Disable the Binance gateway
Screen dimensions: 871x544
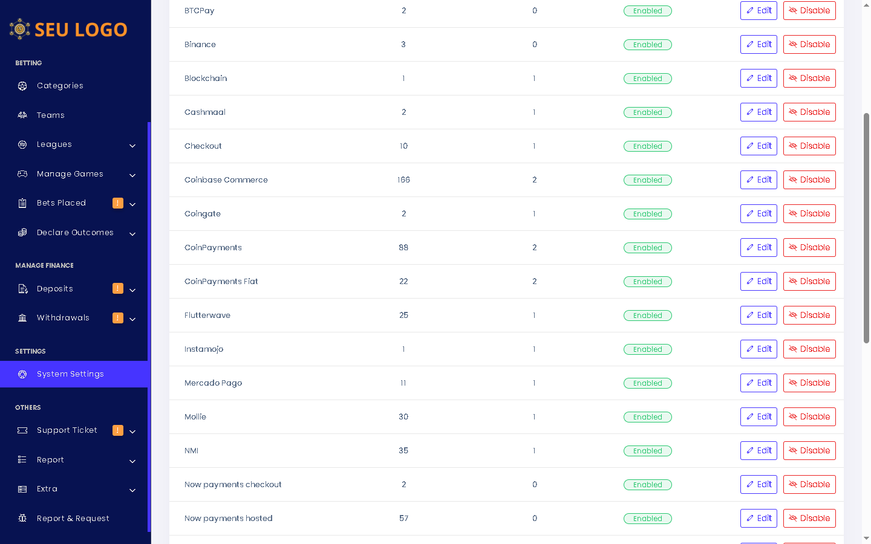[x=809, y=44]
